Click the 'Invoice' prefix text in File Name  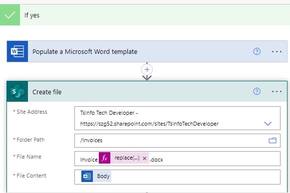pos(89,160)
